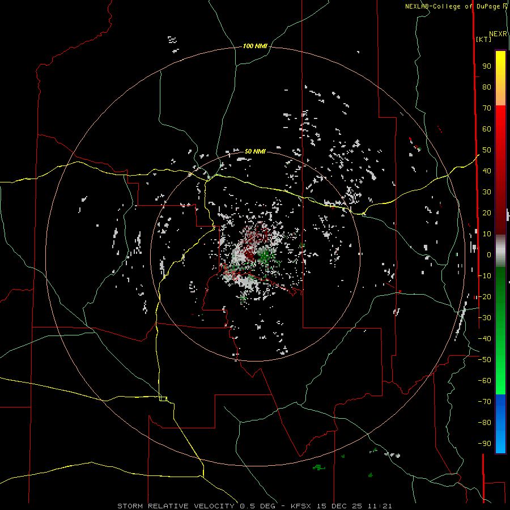510x510 pixels.
Task: Click the 100 NMI range ring label
Action: click(x=255, y=46)
